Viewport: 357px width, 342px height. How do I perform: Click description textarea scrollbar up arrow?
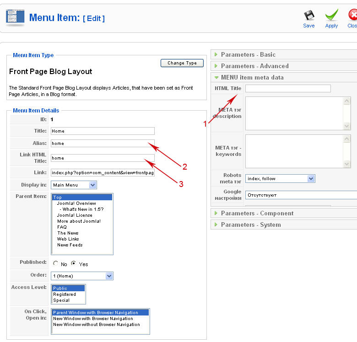(x=347, y=101)
